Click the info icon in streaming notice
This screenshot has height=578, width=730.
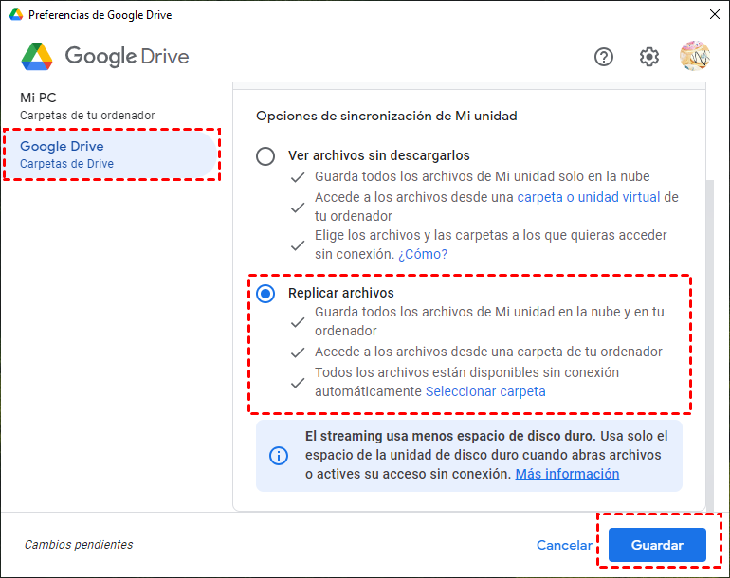coord(279,456)
